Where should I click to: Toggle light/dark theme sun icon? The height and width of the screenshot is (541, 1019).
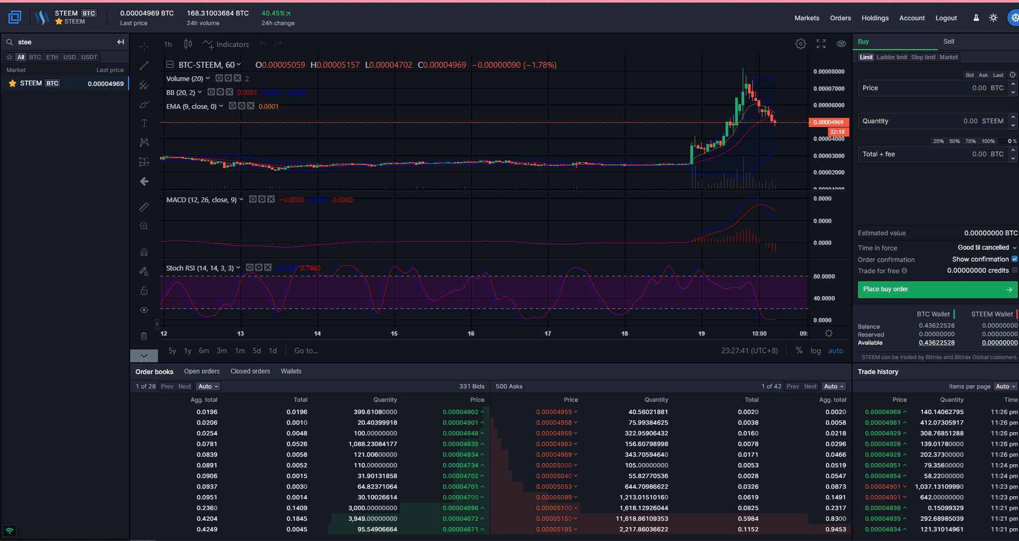993,18
